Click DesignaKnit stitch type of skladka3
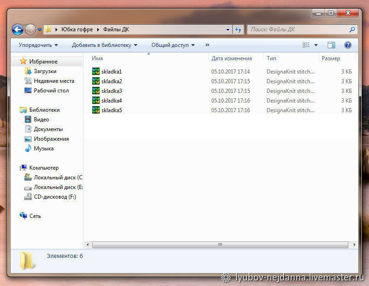This screenshot has width=369, height=286. coord(291,91)
